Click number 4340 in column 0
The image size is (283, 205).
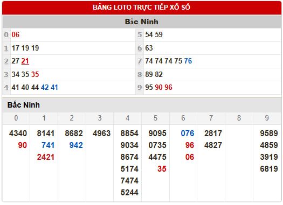point(18,133)
